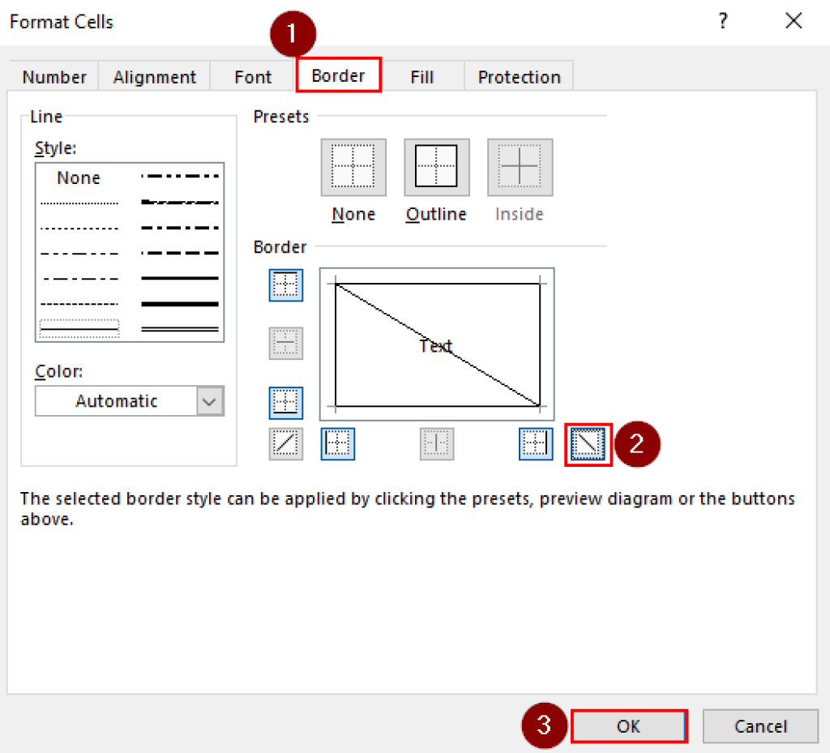Open the dialog help via question mark
The height and width of the screenshot is (753, 830).
722,22
